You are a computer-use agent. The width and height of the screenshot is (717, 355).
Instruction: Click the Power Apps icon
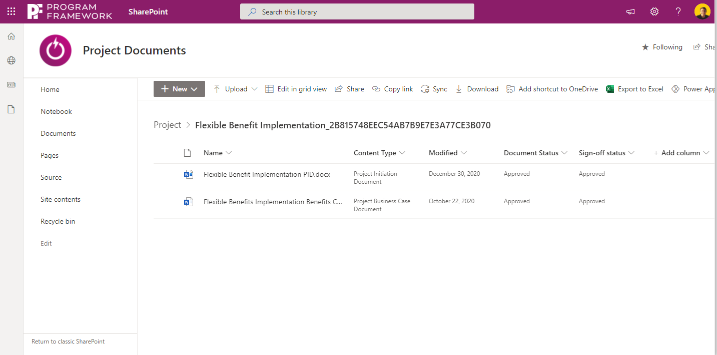click(x=675, y=89)
